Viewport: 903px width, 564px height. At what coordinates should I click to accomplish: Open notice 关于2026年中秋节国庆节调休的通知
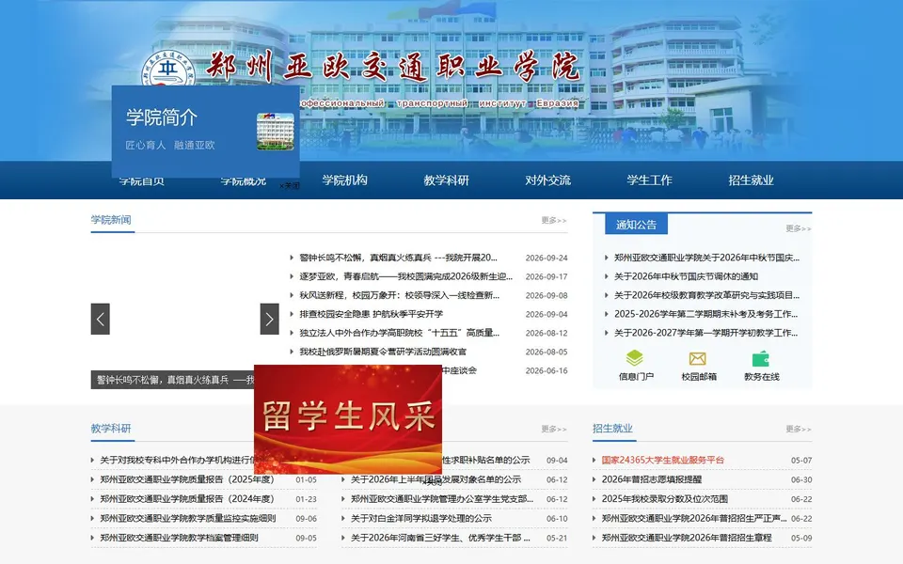686,276
